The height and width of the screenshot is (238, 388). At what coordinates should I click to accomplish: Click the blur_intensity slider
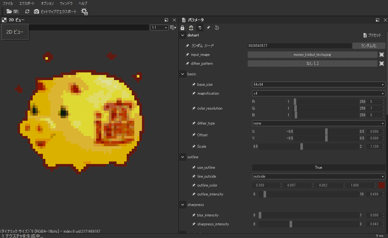308,215
